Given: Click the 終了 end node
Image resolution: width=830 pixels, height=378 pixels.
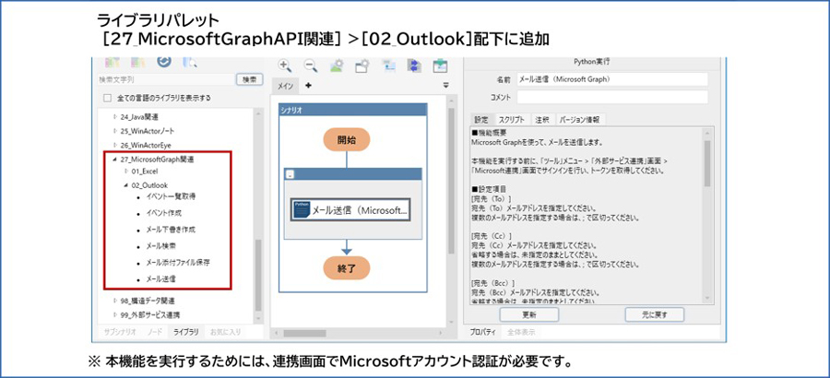Looking at the screenshot, I should click(347, 268).
